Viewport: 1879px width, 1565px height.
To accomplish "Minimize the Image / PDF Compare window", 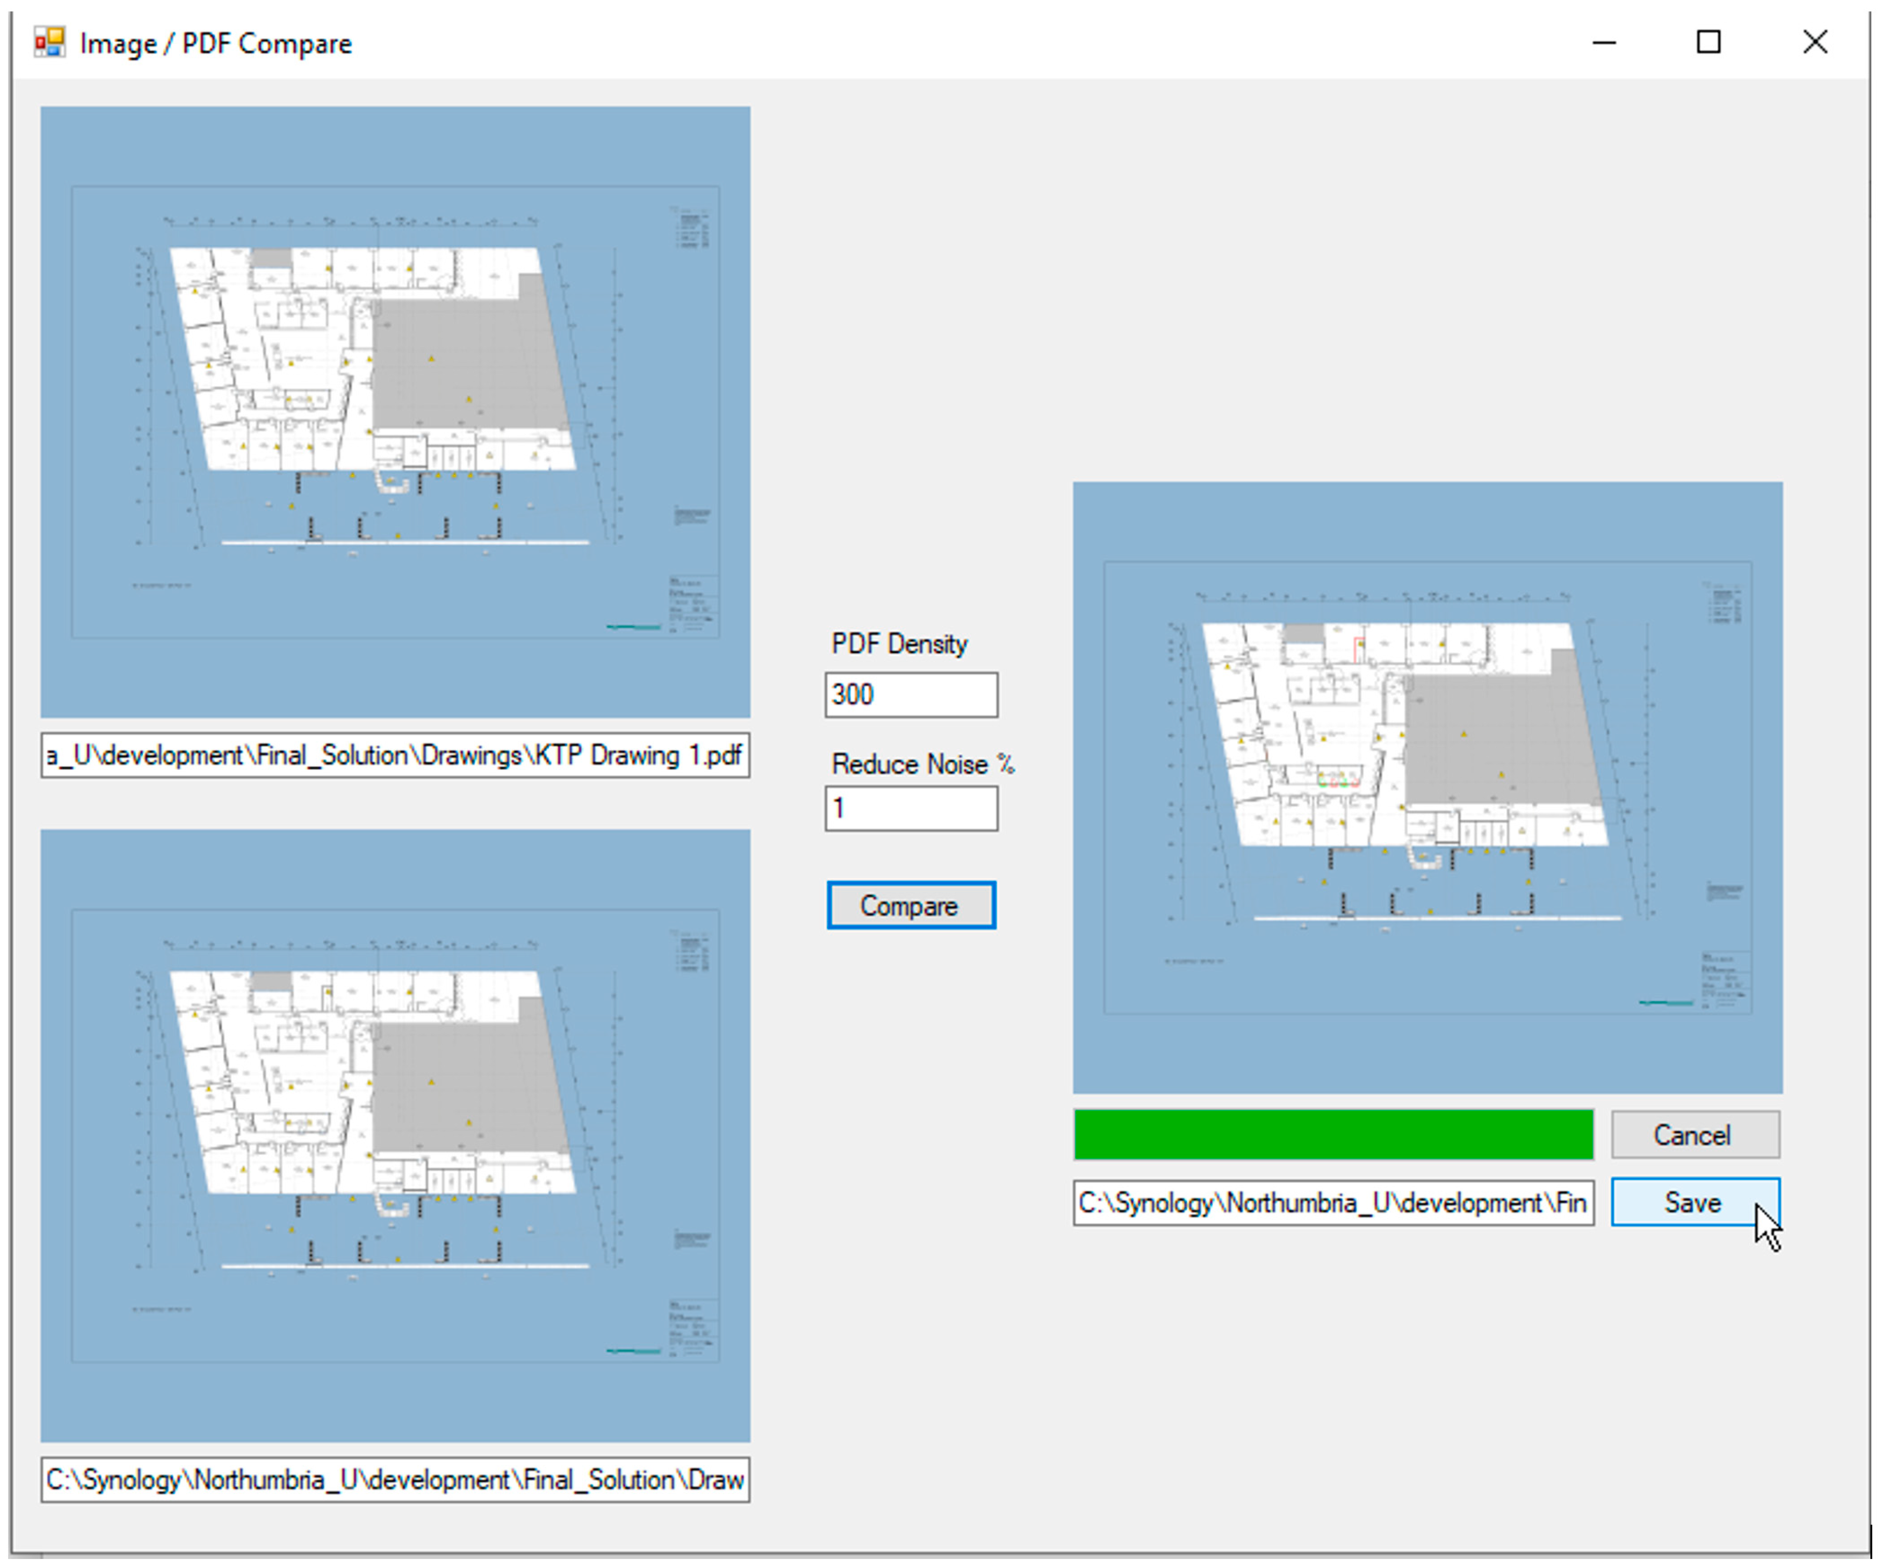I will click(1604, 42).
